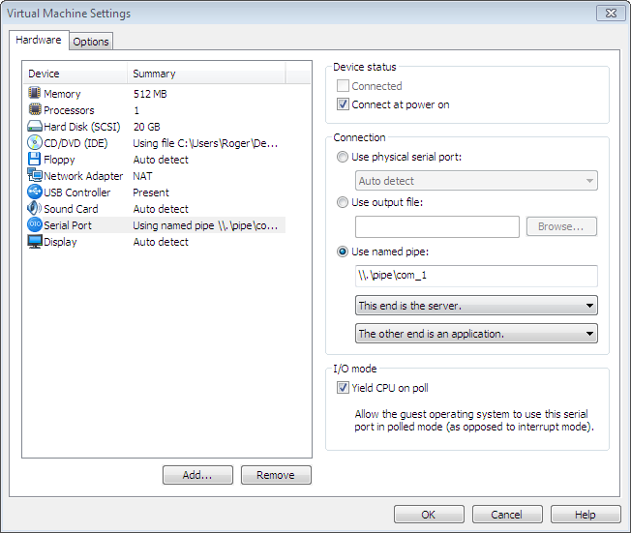Viewport: 631px width, 533px height.
Task: Select the Use output file radio button
Action: (343, 202)
